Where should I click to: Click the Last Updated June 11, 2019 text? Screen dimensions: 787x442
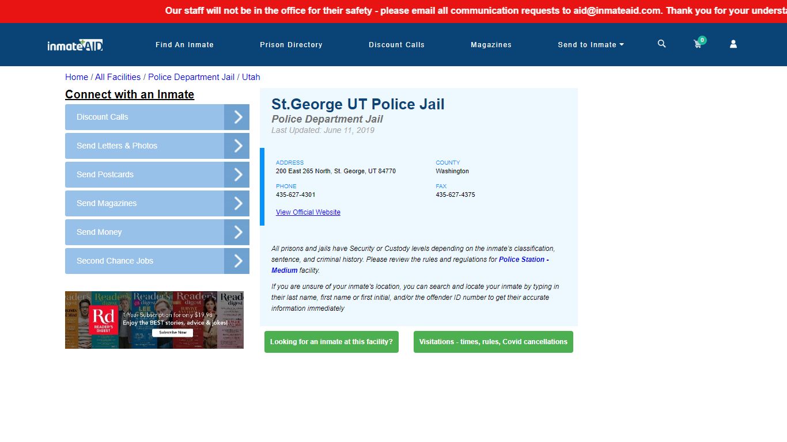[x=323, y=131]
